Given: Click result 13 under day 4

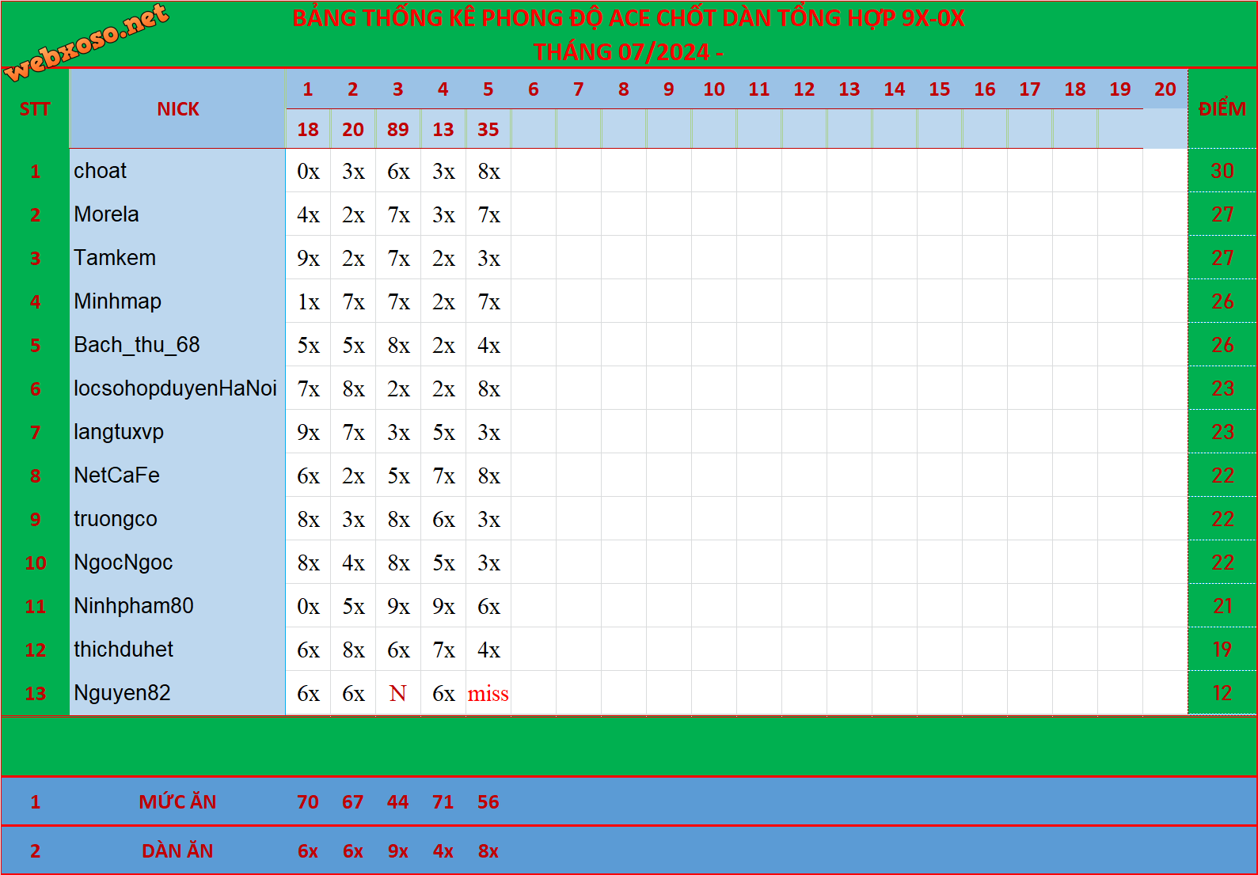Looking at the screenshot, I should 443,129.
